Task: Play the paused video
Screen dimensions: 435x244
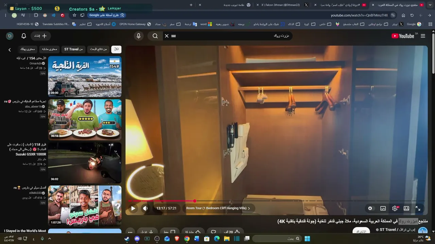Action: [x=133, y=208]
